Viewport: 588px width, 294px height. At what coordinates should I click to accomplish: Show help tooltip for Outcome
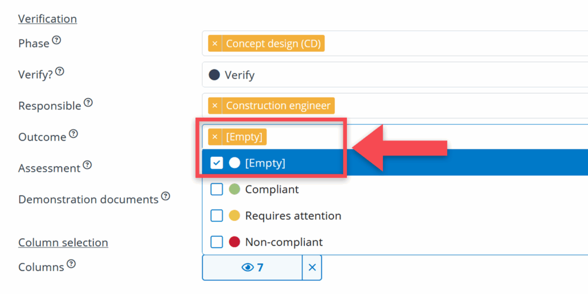click(73, 134)
